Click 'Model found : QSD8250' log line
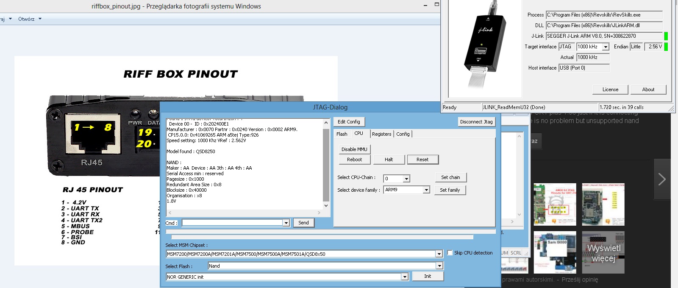The height and width of the screenshot is (288, 678). coord(191,151)
